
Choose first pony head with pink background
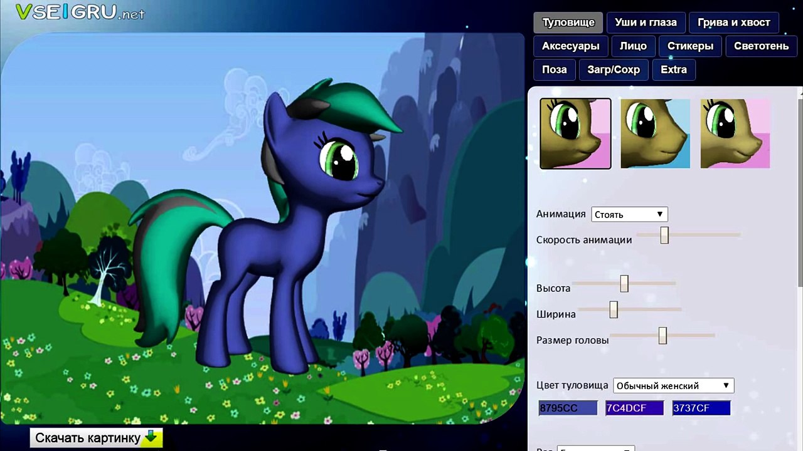pos(575,133)
